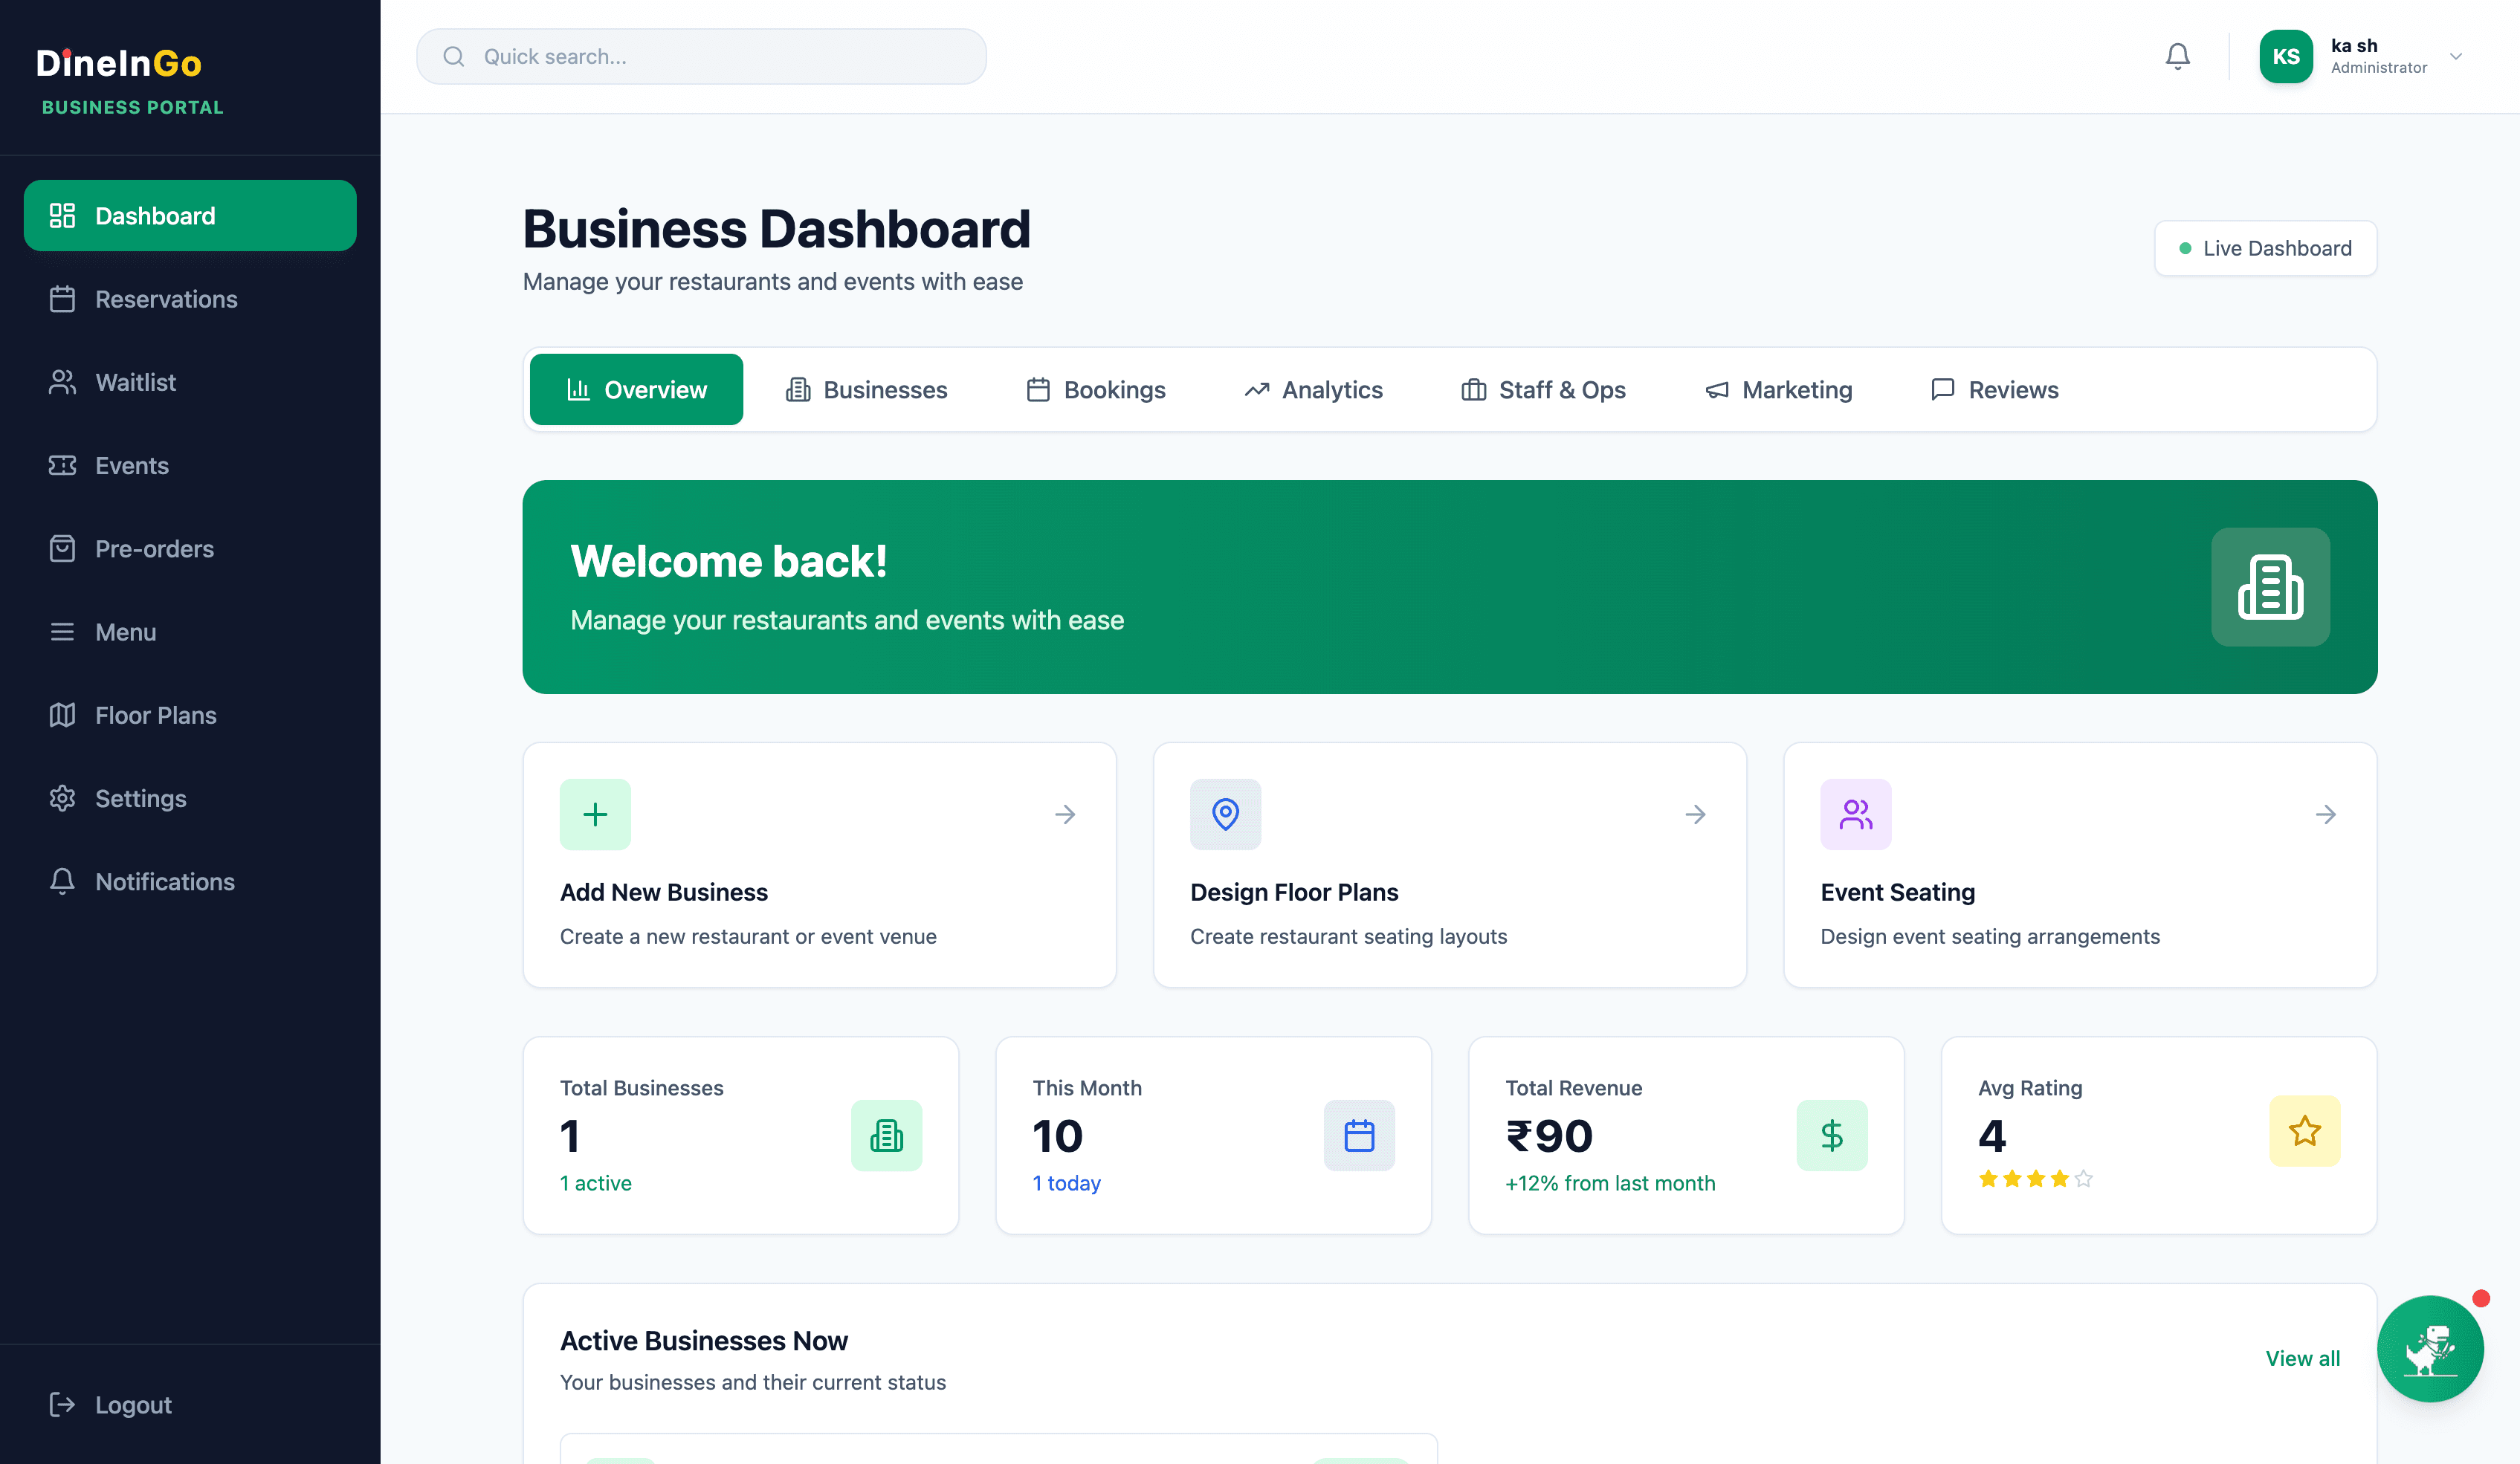Open Reservations in the sidebar

tap(166, 299)
